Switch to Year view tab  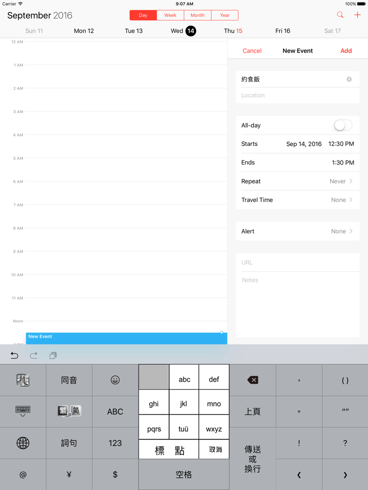[225, 15]
